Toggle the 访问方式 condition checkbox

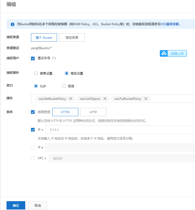click(x=33, y=112)
